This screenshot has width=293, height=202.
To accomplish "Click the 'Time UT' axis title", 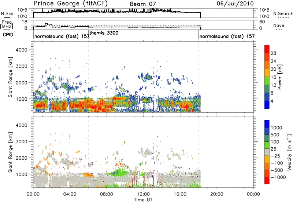I will click(143, 200).
